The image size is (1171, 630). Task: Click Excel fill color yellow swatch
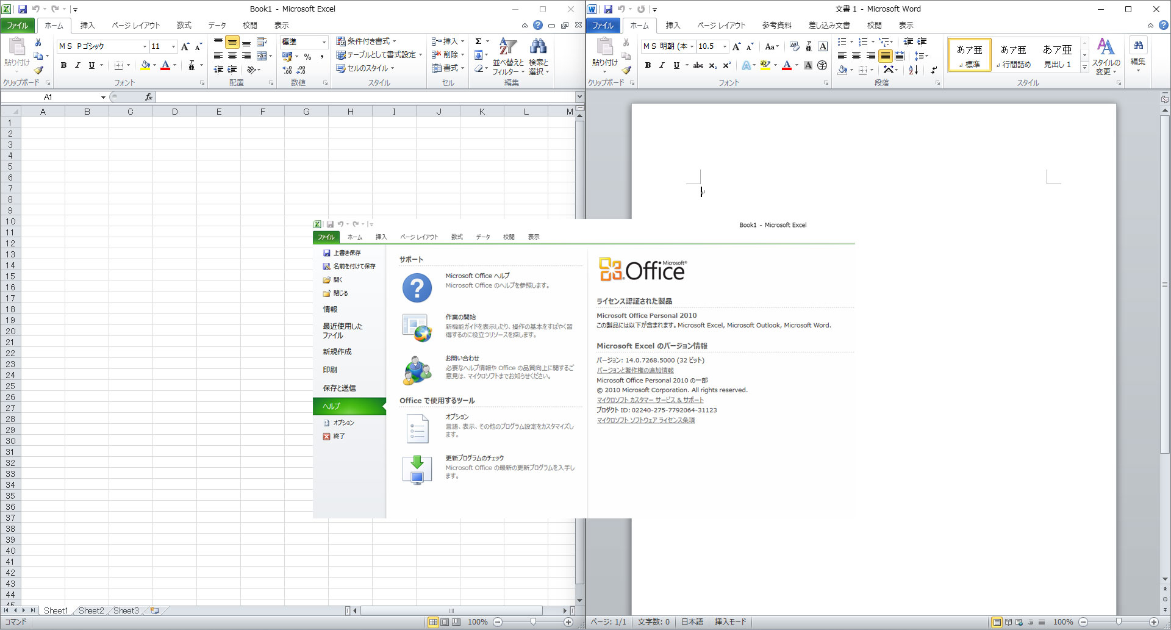(x=146, y=65)
